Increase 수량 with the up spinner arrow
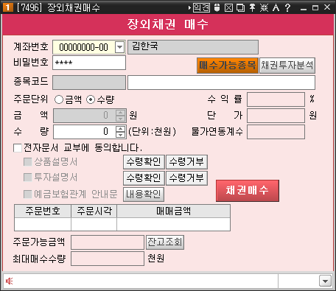 (120, 129)
